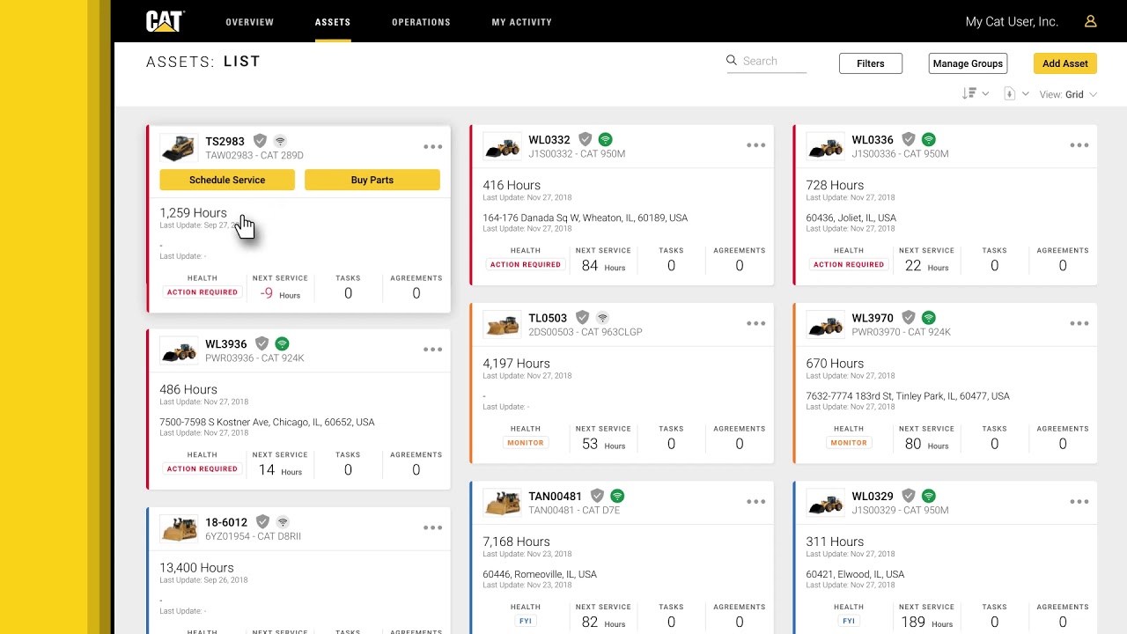Click the CAT logo

tap(165, 21)
